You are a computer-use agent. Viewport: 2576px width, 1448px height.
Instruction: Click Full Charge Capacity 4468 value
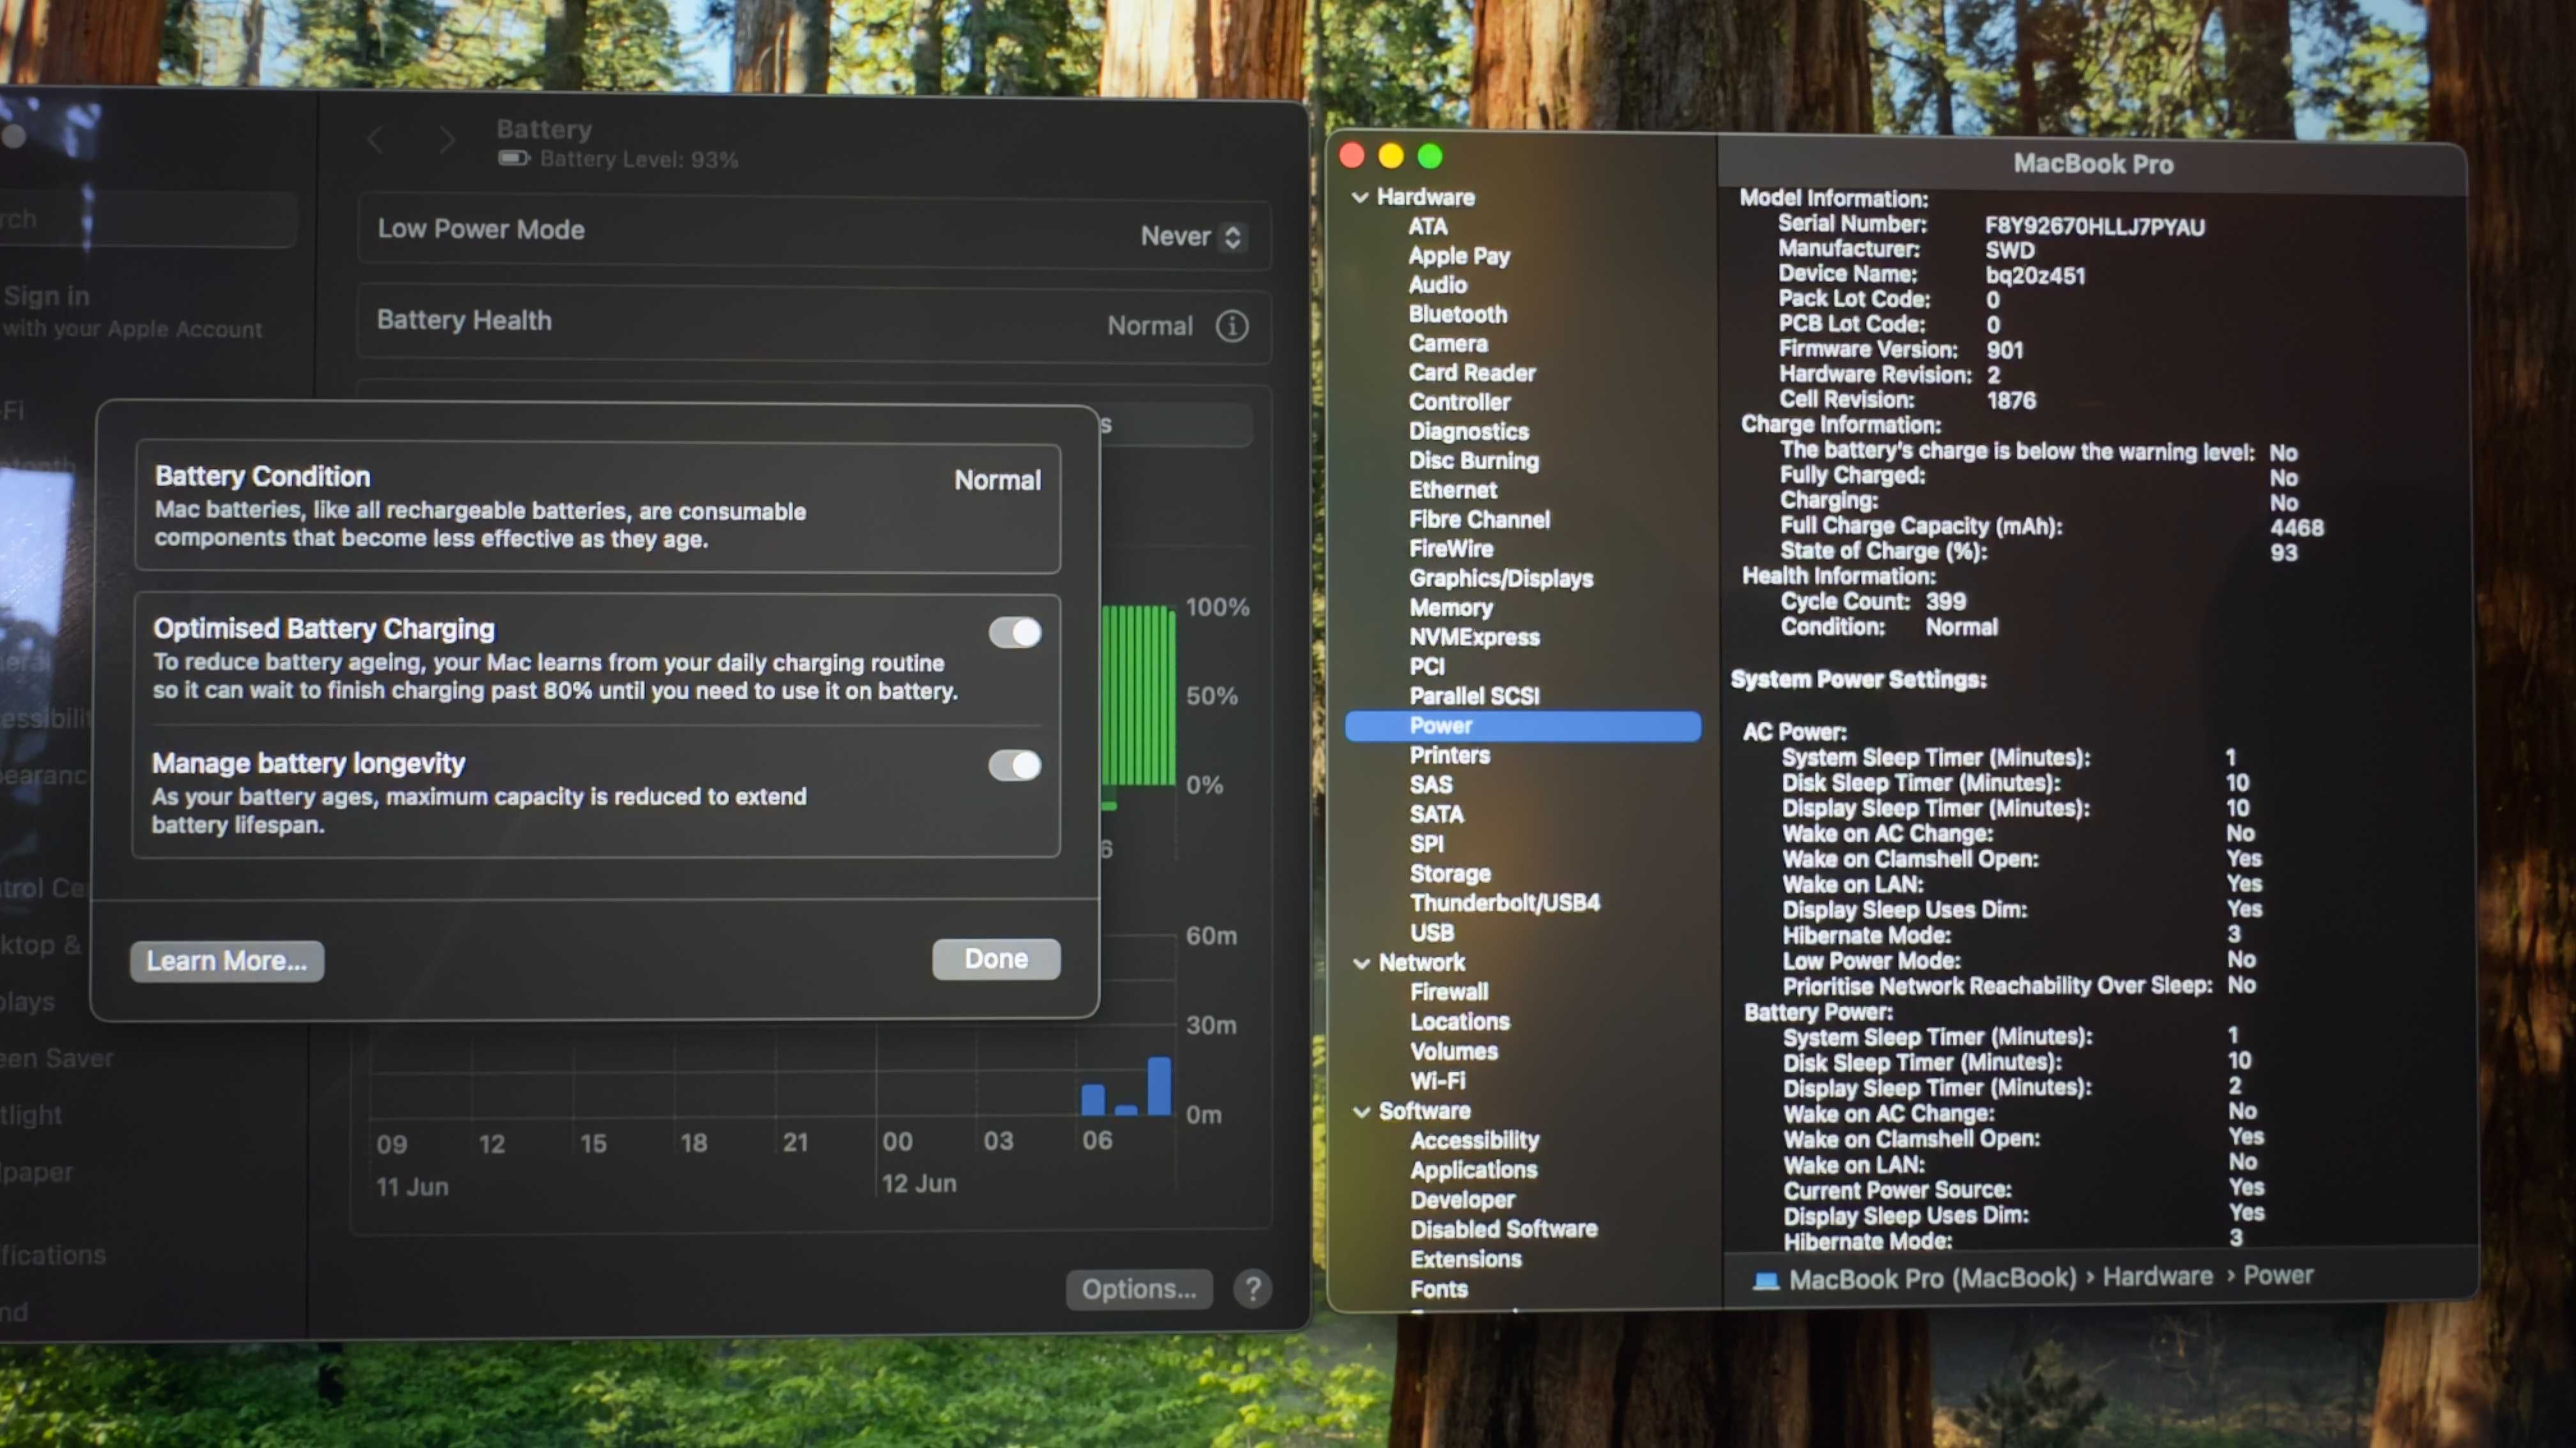click(2297, 527)
